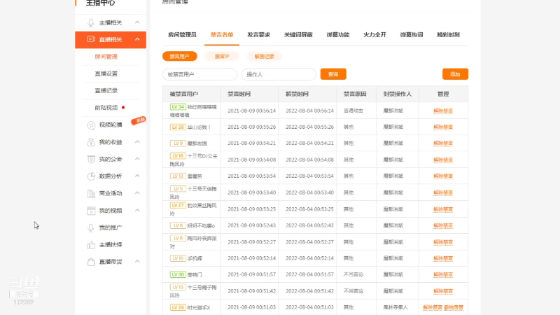Click the LV 28 level badge
Image resolution: width=560 pixels, height=315 pixels.
178,307
